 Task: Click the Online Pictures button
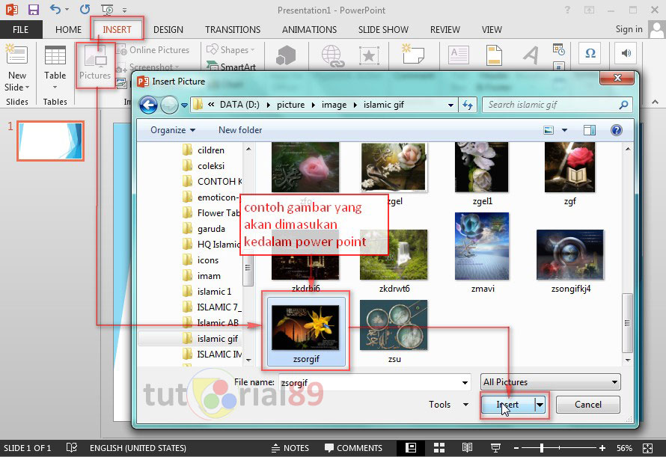click(153, 50)
